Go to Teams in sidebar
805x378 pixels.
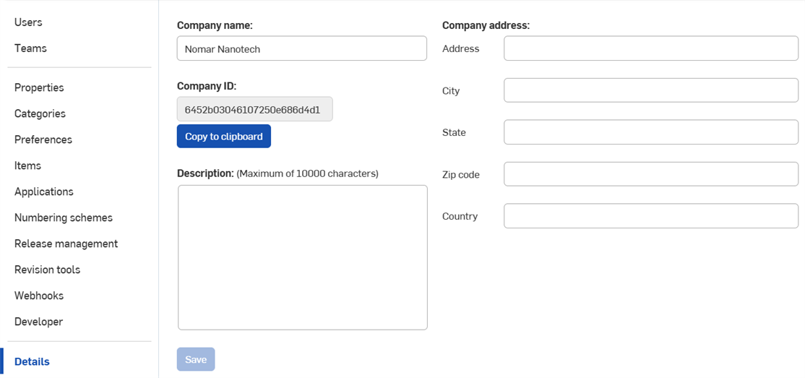pos(30,48)
